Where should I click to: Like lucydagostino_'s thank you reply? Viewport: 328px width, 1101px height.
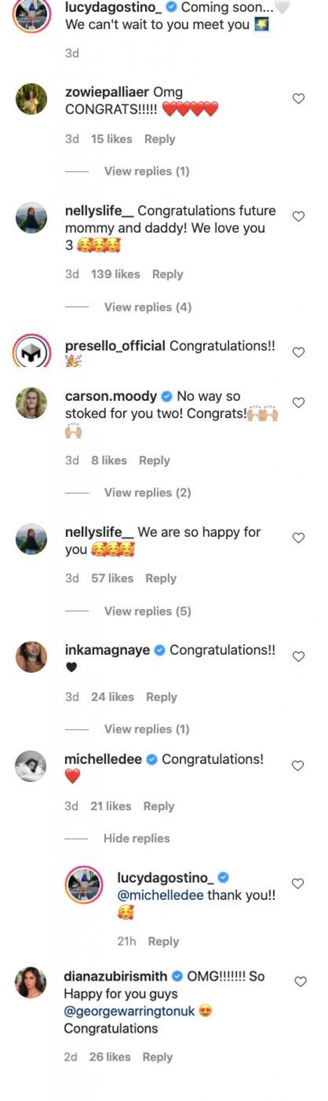tap(297, 883)
